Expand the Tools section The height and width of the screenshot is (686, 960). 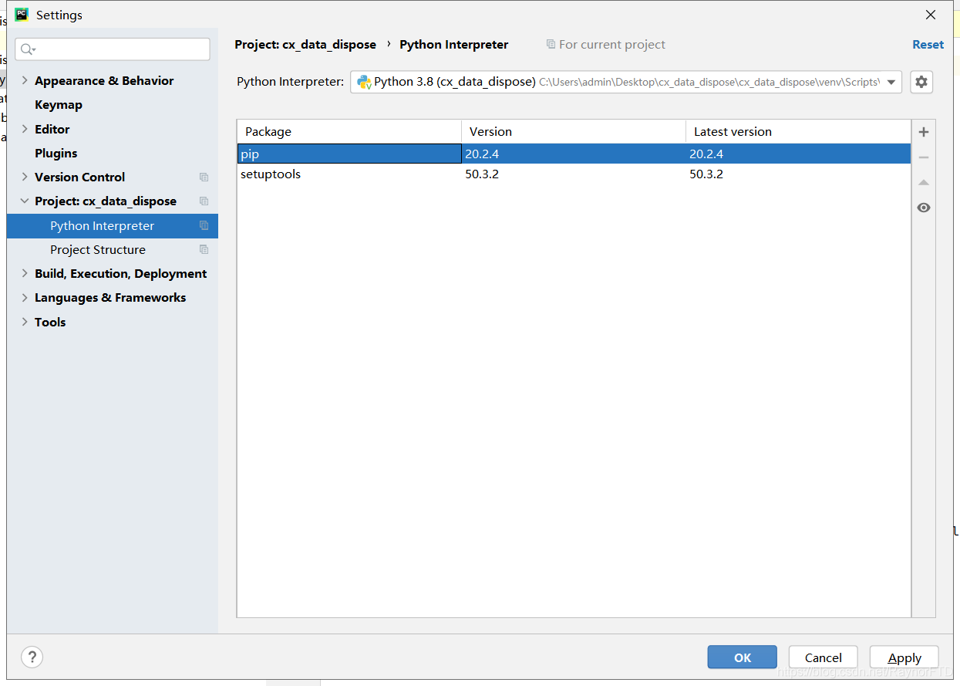(25, 322)
